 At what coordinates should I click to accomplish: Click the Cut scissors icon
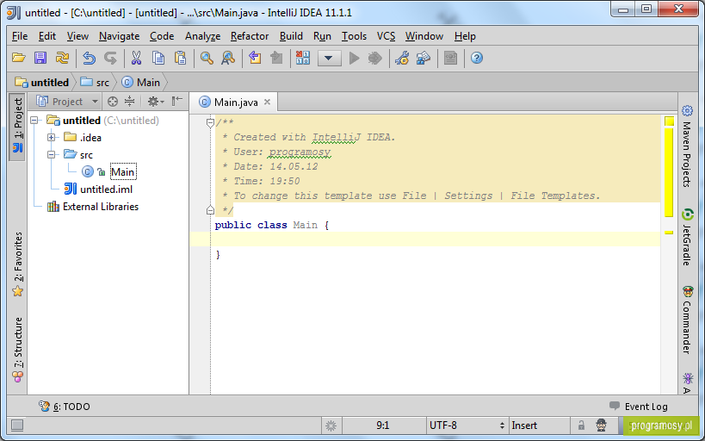(x=136, y=58)
